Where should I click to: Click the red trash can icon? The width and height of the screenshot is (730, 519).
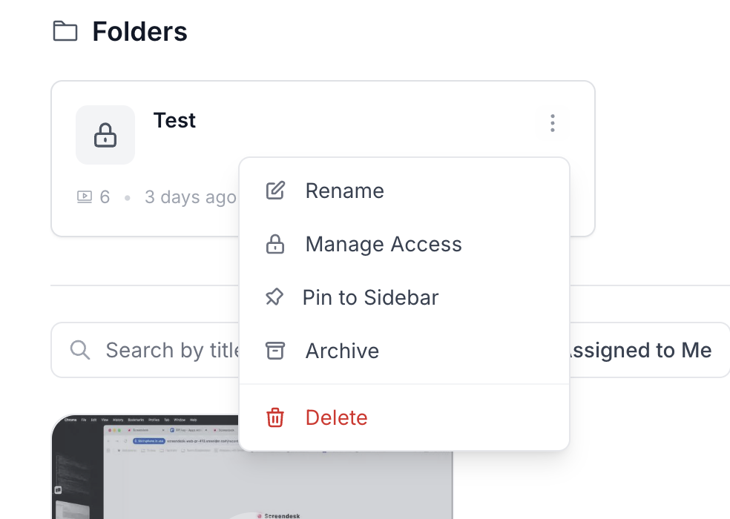275,417
